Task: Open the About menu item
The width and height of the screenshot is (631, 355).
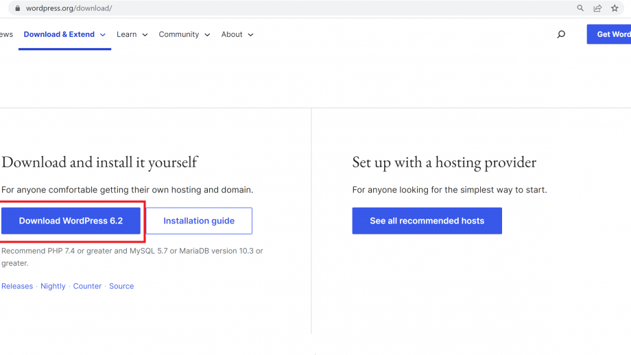Action: [232, 34]
